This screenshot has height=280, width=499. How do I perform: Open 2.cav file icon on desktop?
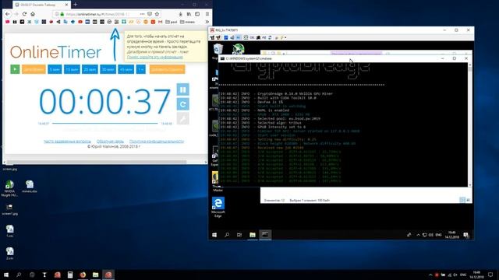9,254
